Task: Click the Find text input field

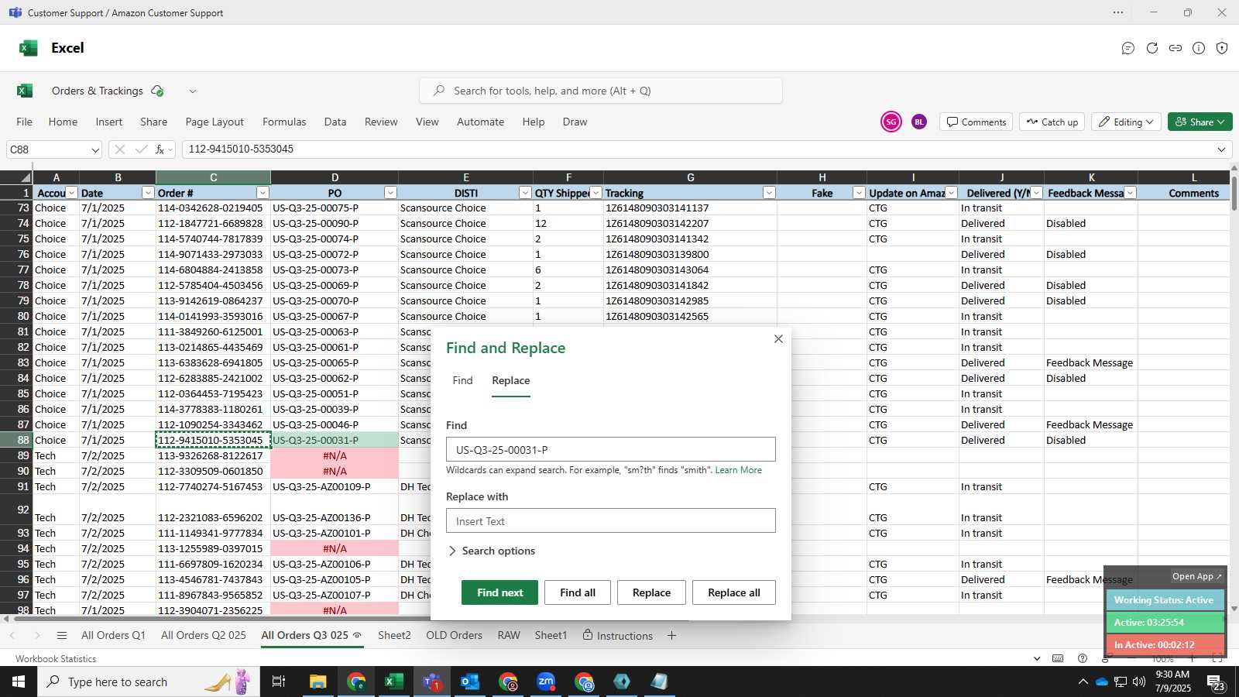Action: (x=610, y=450)
